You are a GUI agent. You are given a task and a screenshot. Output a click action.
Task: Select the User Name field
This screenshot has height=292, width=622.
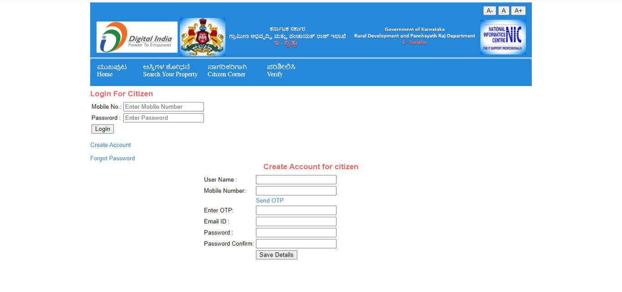[x=296, y=179]
